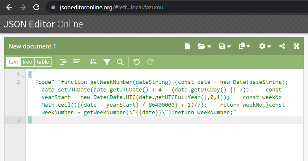Open the filter transform funnel icon
This screenshot has width=308, height=161.
click(107, 62)
